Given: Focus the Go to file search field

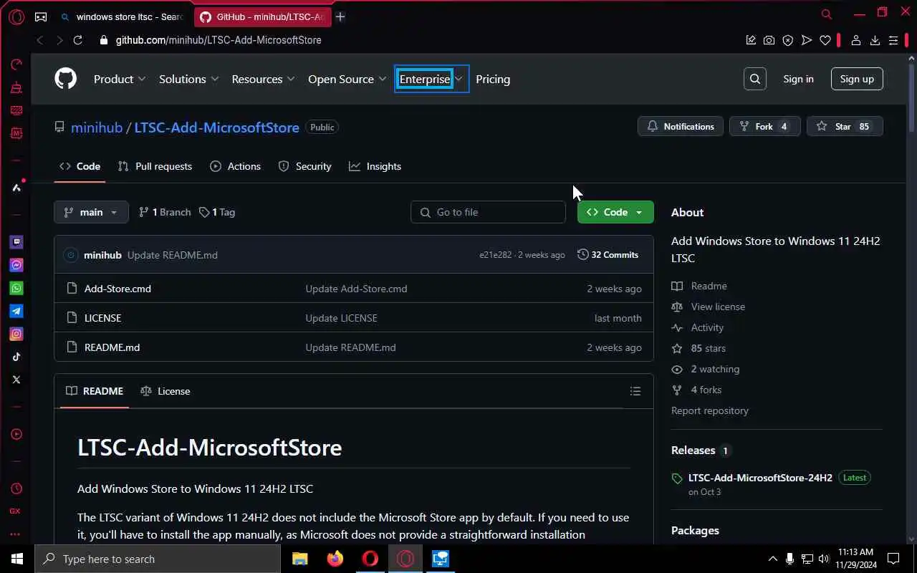Looking at the screenshot, I should (x=489, y=212).
